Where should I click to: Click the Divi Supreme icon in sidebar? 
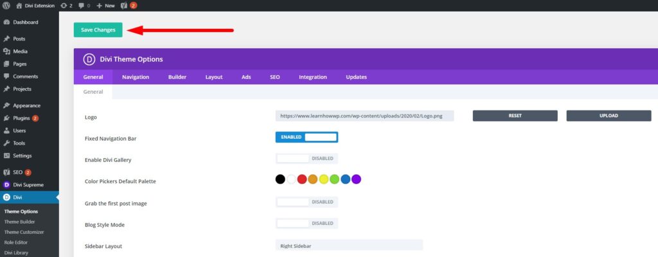(x=6, y=185)
